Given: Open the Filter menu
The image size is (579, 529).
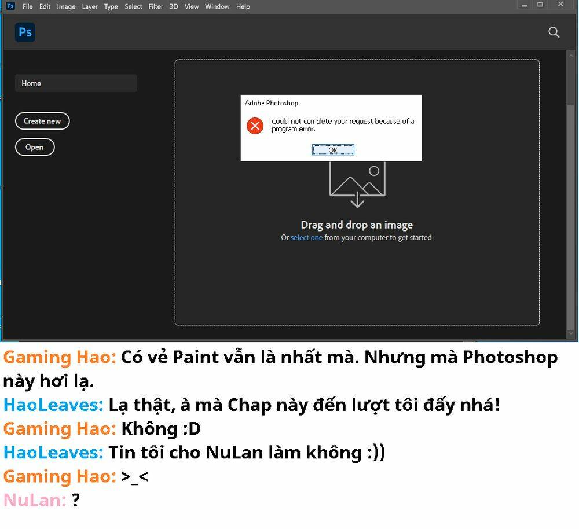Looking at the screenshot, I should [x=156, y=7].
